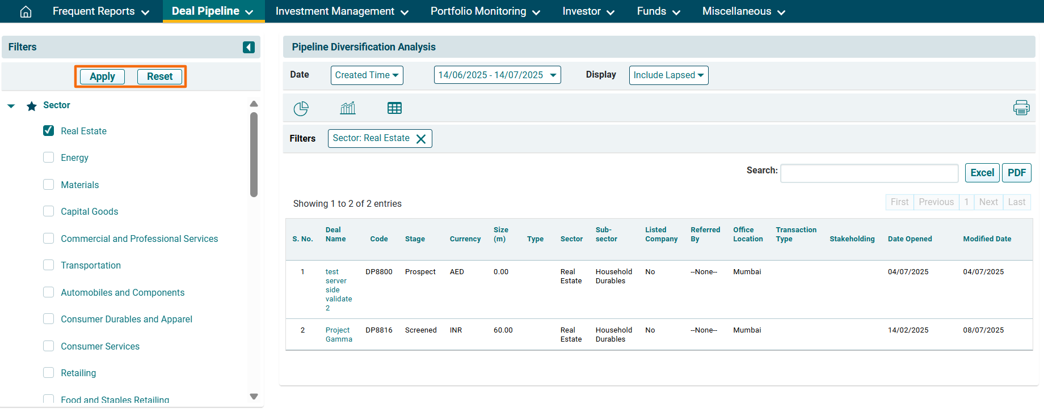Enable the Energy sector checkbox

49,157
